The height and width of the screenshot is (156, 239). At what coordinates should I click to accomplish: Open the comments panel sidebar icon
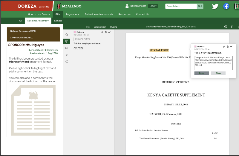point(67,41)
